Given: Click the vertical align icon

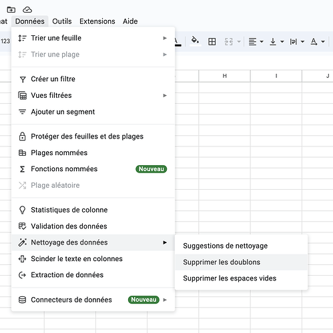Looking at the screenshot, I should click(x=273, y=41).
